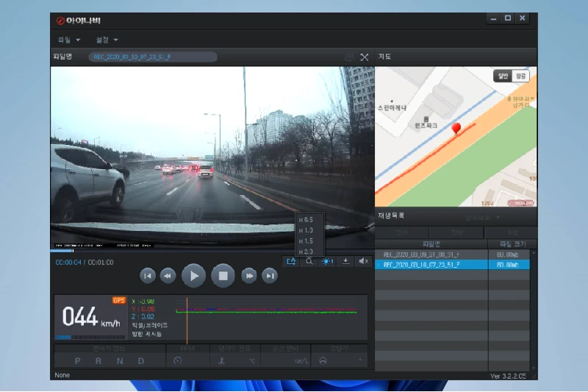Image resolution: width=588 pixels, height=392 pixels.
Task: Click the brightness adjustment icon
Action: click(327, 262)
